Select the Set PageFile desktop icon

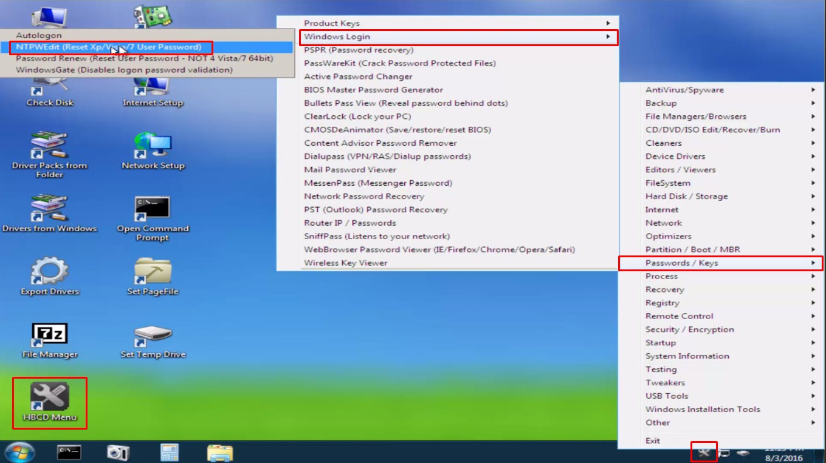coord(153,277)
